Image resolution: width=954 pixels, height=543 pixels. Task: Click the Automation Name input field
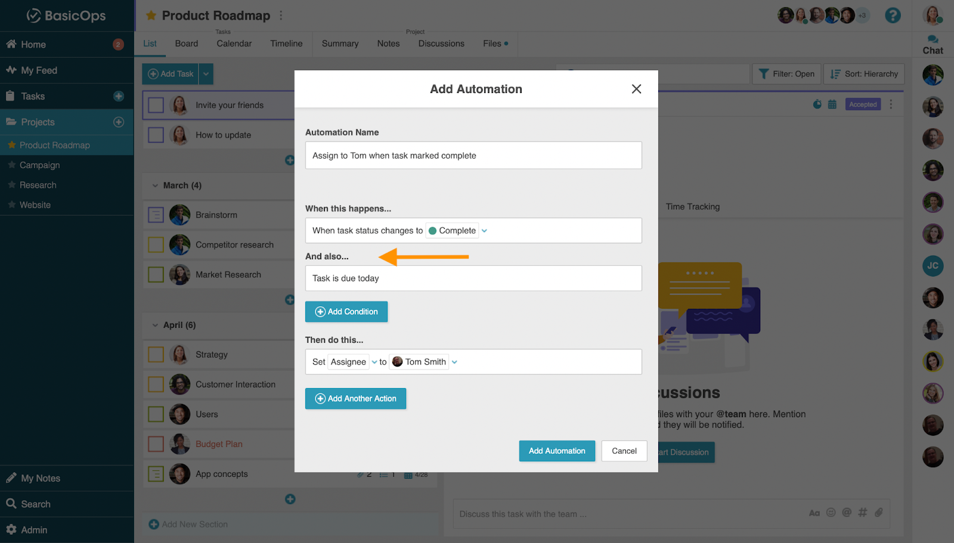(x=473, y=155)
